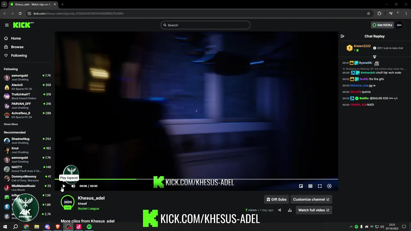Click Gift 1 sub to take 2nd
The image size is (411, 231).
tap(388, 48)
